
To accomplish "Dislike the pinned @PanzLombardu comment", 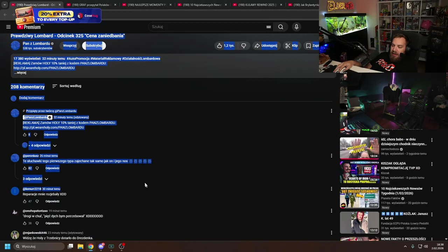I will coord(35,134).
